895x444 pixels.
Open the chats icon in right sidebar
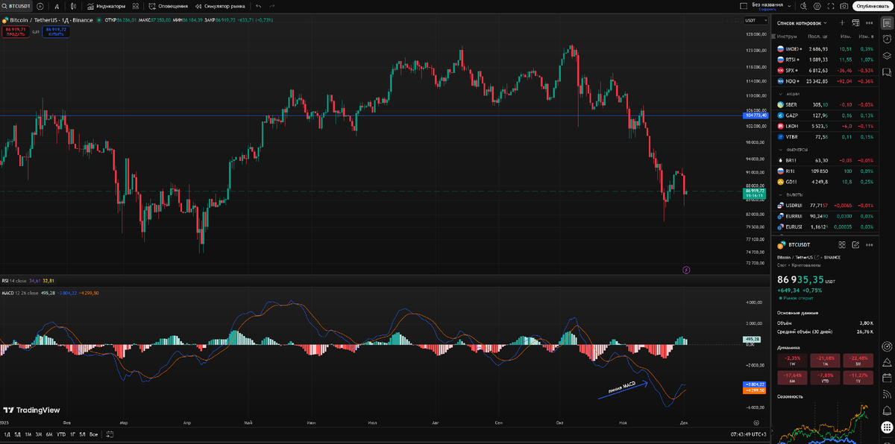pyautogui.click(x=887, y=72)
